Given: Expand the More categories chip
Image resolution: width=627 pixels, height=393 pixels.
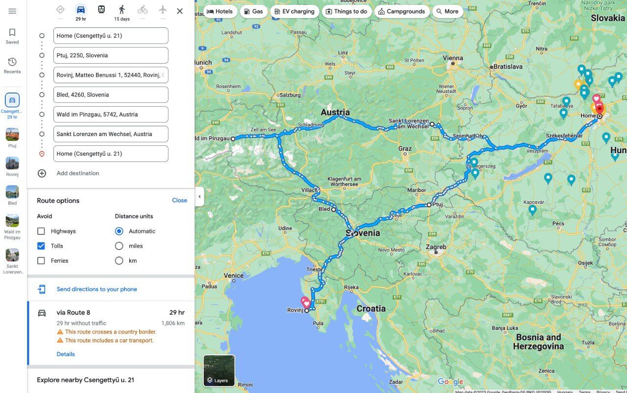Looking at the screenshot, I should (447, 11).
